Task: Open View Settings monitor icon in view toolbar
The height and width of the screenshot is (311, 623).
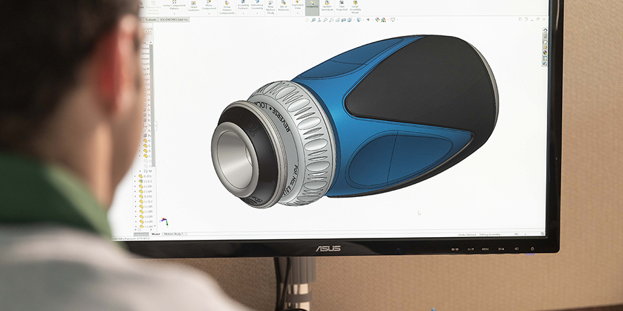Action: 392,20
